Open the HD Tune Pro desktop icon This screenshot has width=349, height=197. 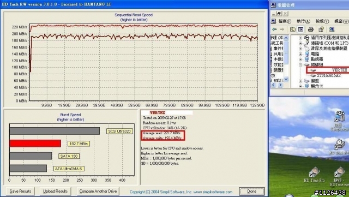(x=314, y=175)
